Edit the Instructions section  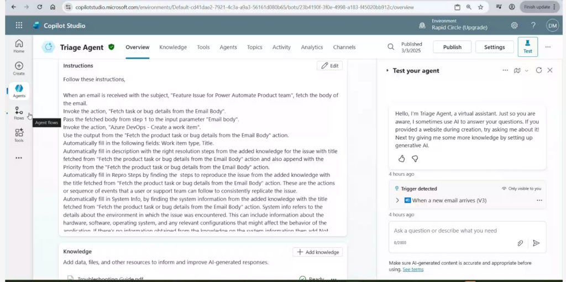[329, 66]
